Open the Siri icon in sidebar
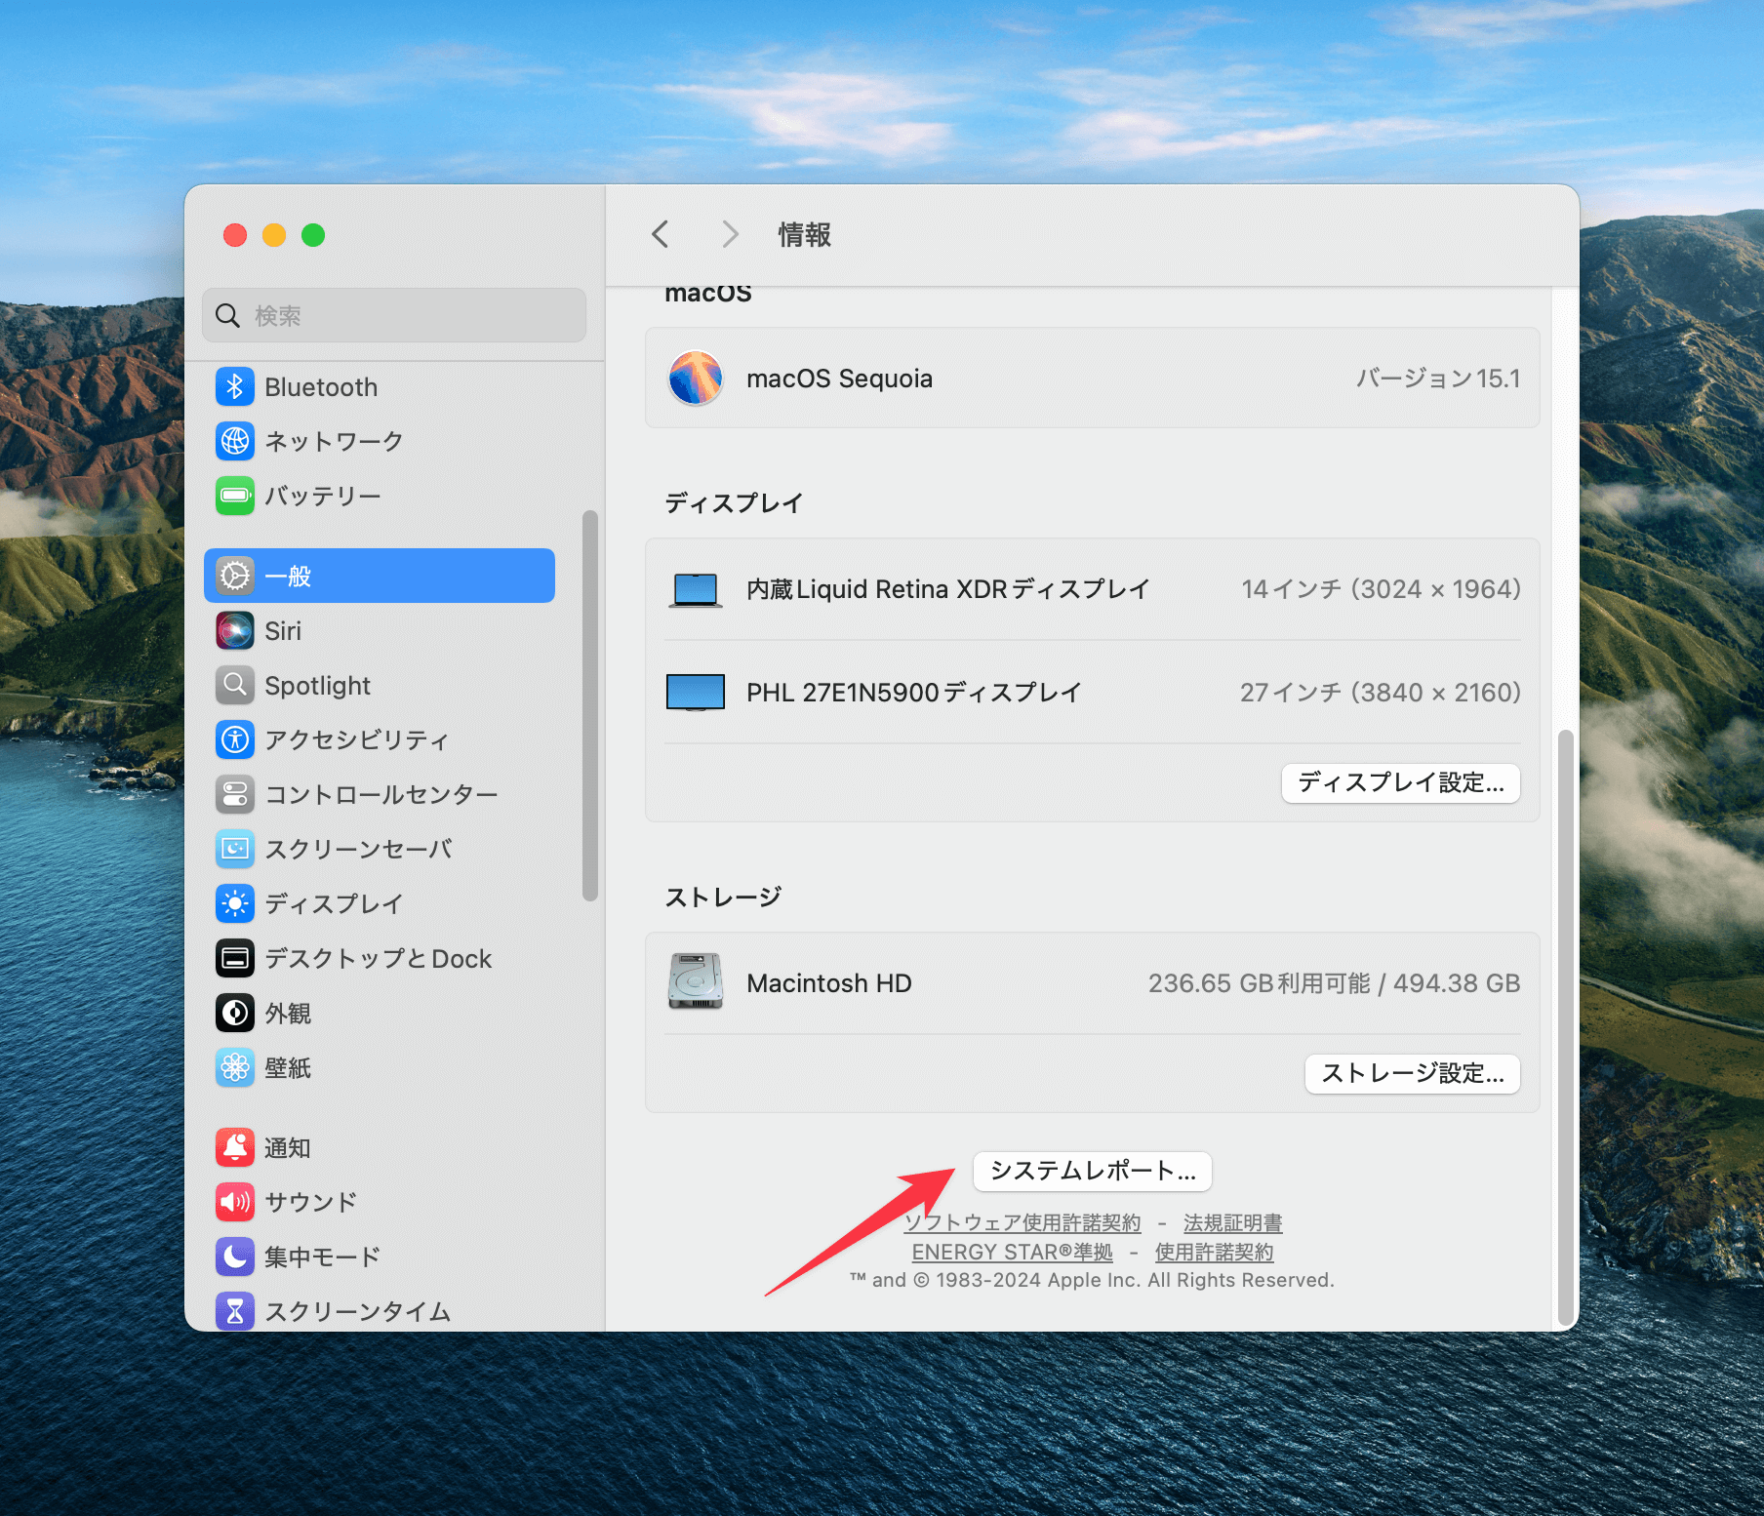Viewport: 1764px width, 1516px height. click(234, 630)
